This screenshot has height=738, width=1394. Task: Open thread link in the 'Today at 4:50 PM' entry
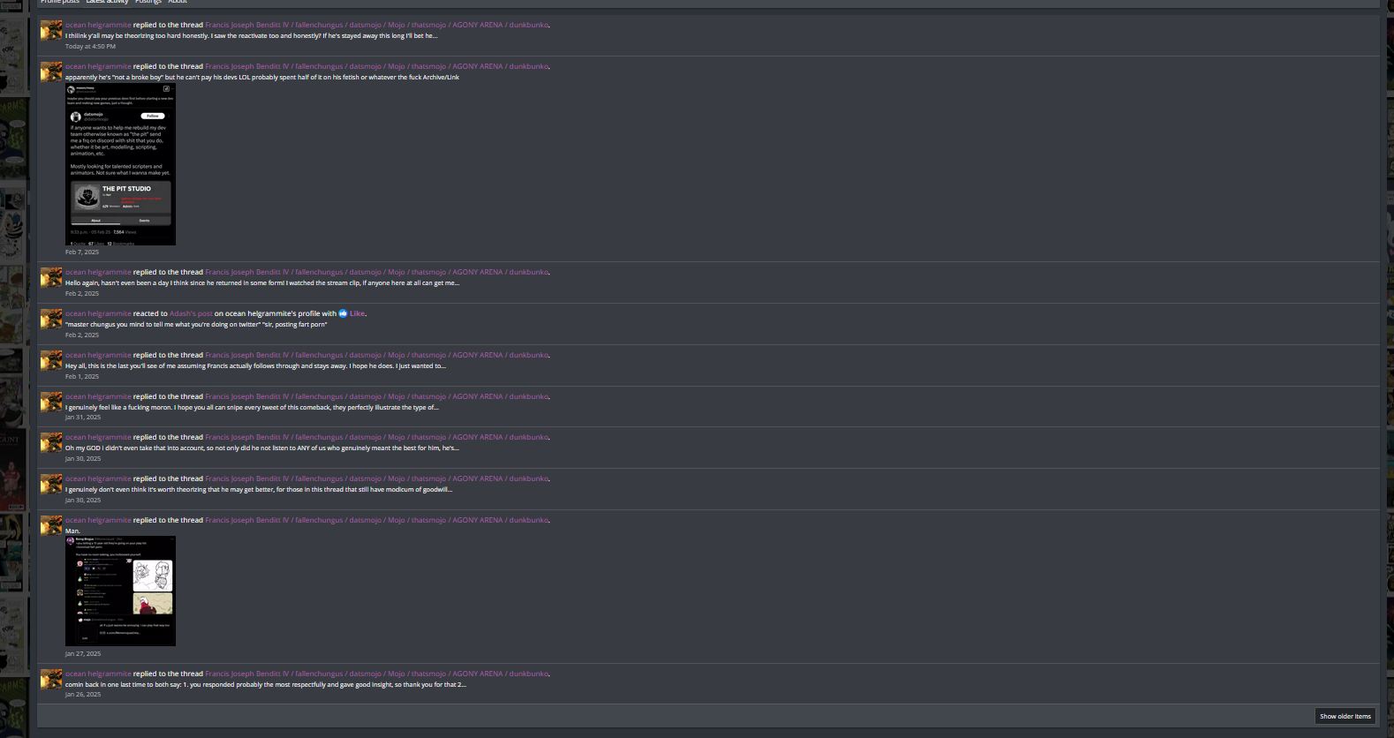[376, 25]
